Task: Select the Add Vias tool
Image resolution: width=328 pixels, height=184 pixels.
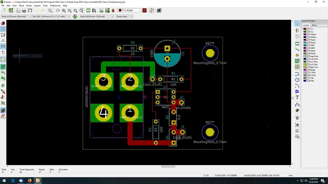Action: [297, 55]
